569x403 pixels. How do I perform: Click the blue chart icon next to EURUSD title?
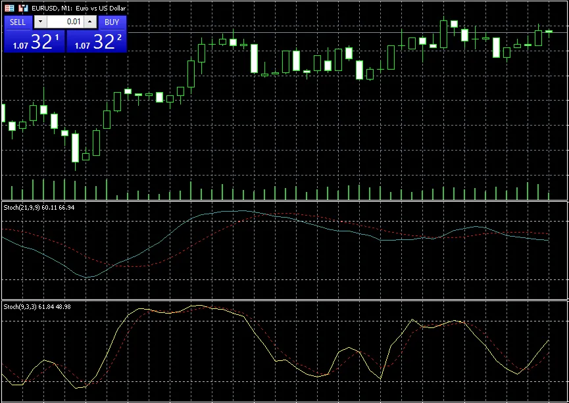[x=23, y=8]
